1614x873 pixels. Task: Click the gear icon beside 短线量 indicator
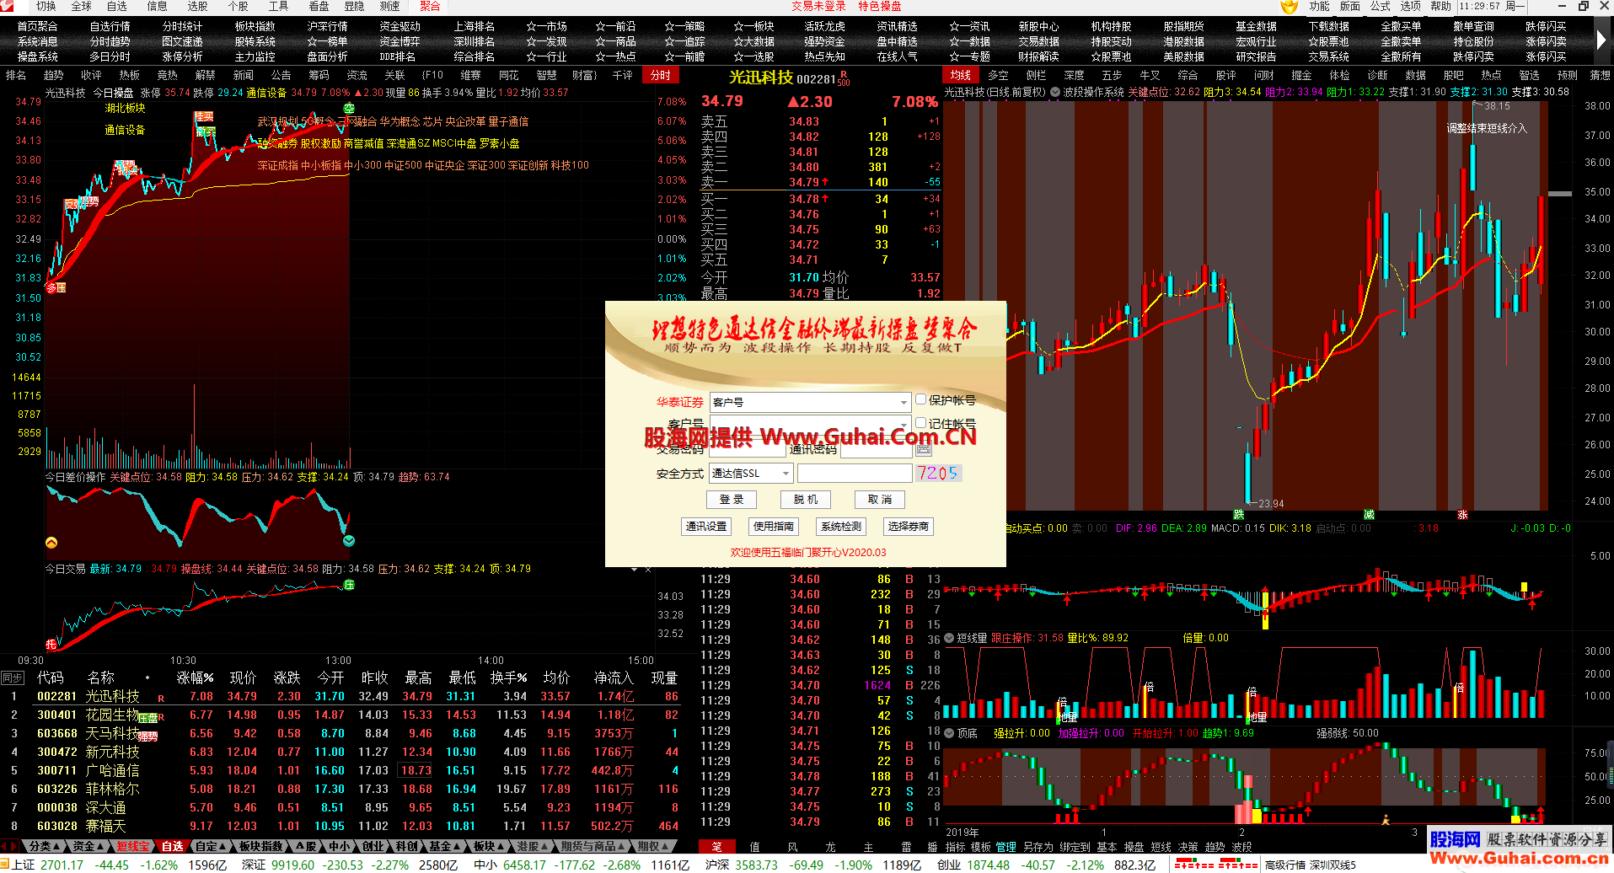(x=949, y=639)
